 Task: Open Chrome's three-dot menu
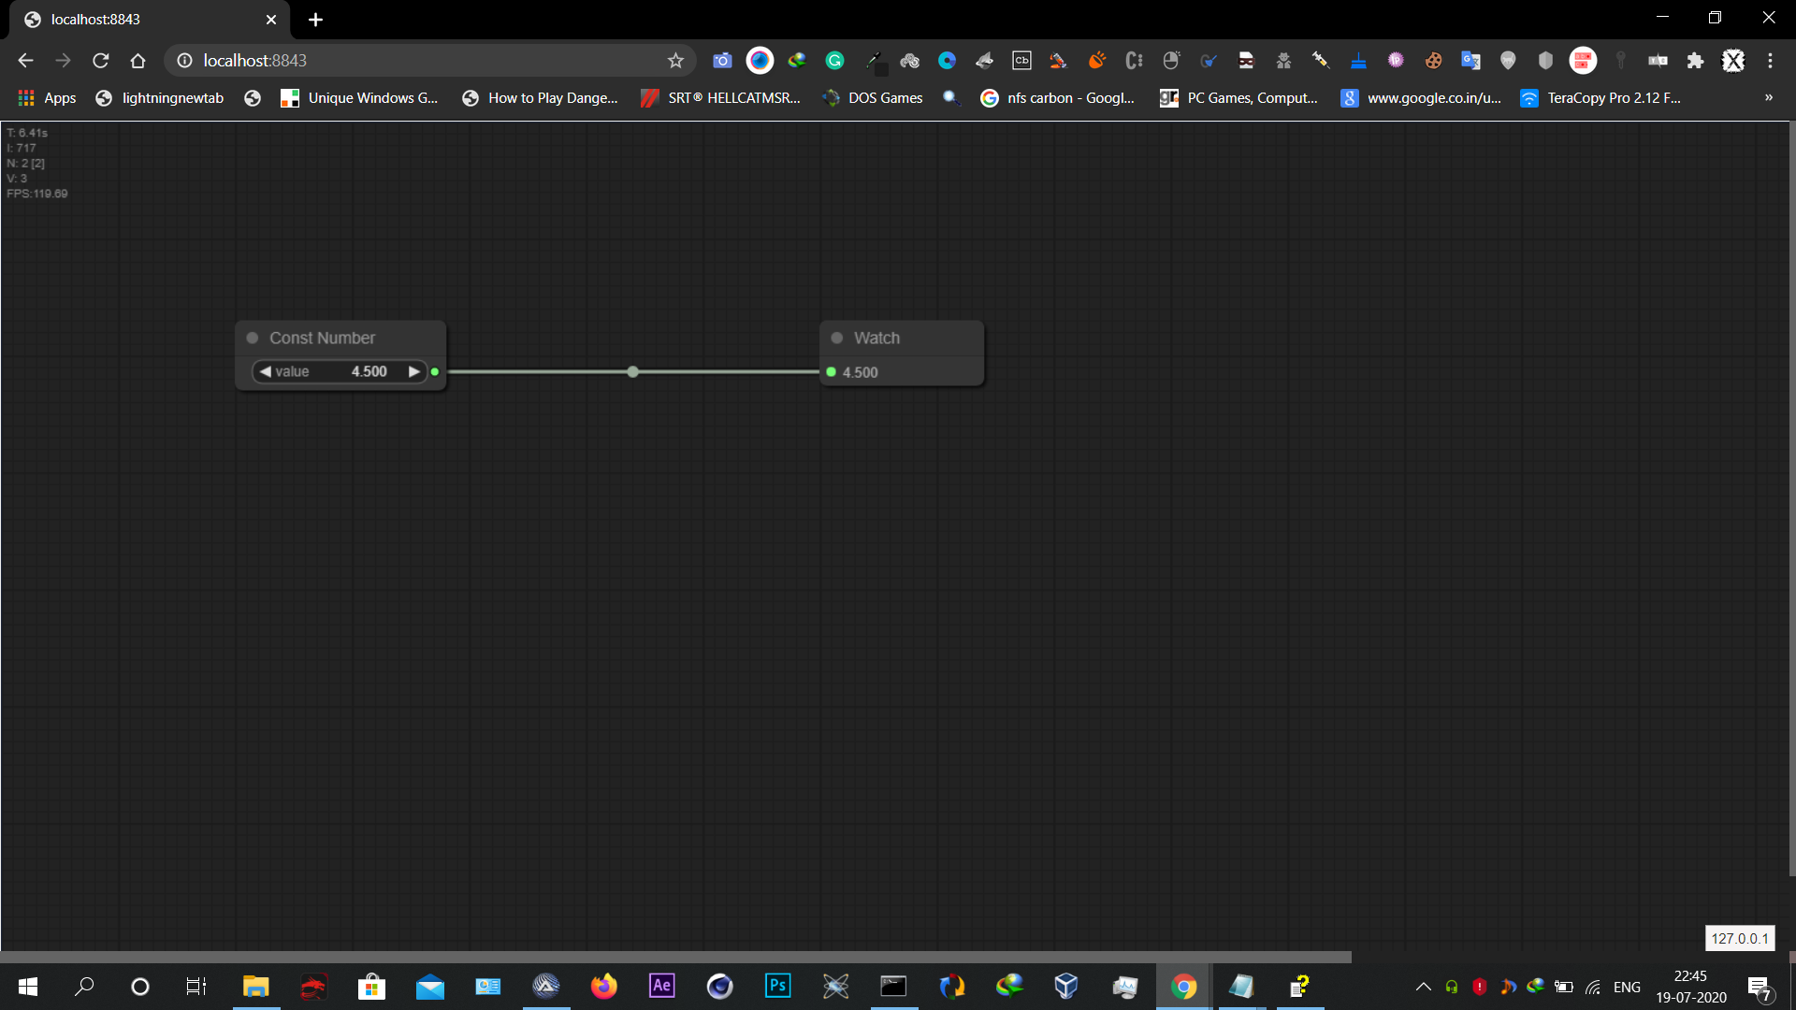point(1770,61)
